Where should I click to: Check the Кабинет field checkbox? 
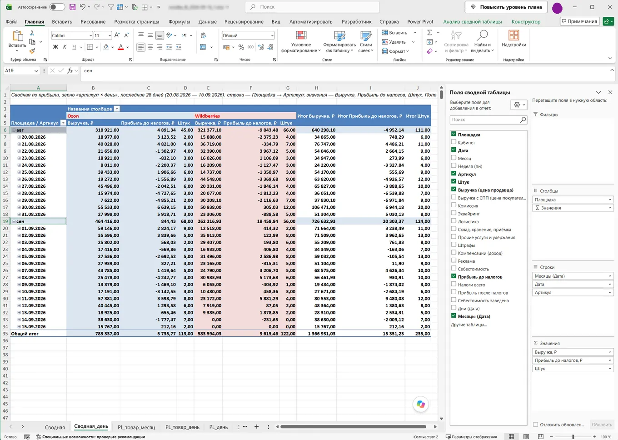click(454, 142)
